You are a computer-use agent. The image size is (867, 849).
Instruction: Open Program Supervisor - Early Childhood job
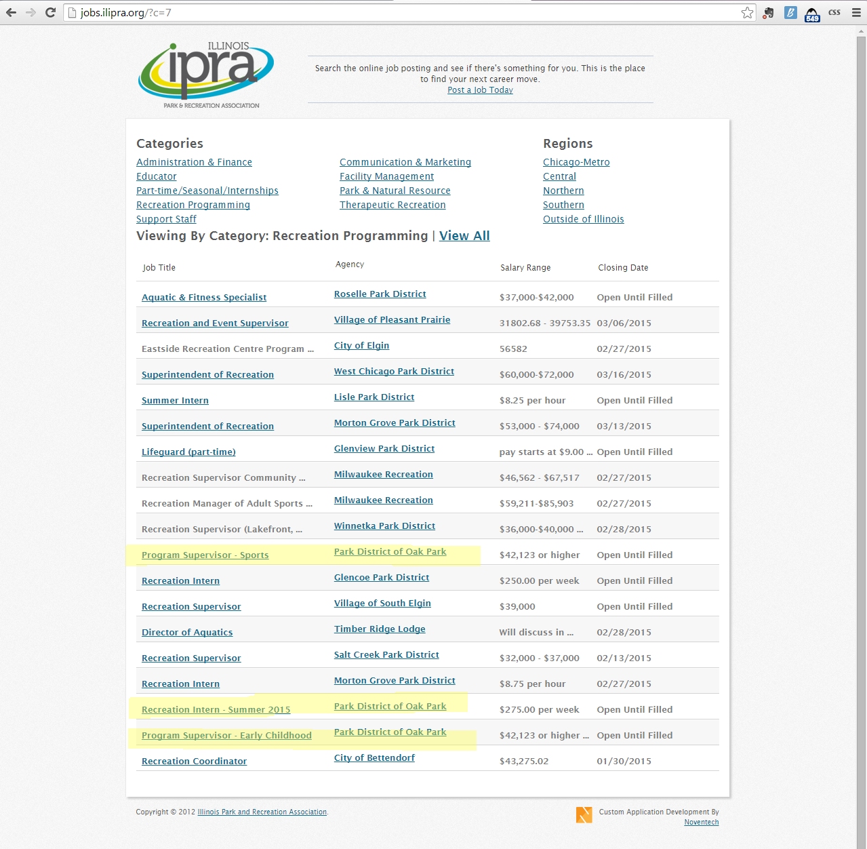pos(226,735)
